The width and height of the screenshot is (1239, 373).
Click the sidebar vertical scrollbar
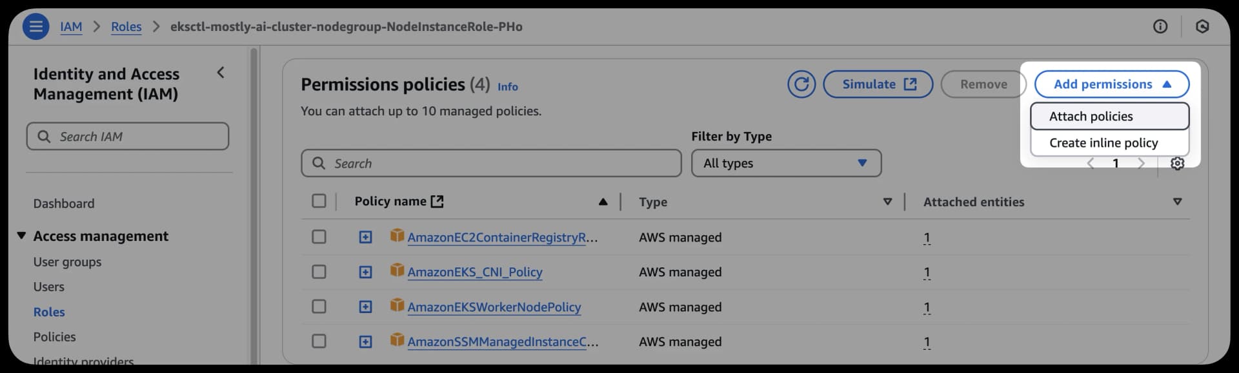[x=254, y=206]
